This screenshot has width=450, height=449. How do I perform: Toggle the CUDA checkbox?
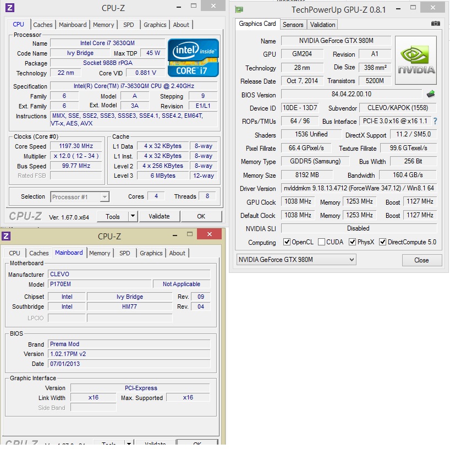(321, 242)
